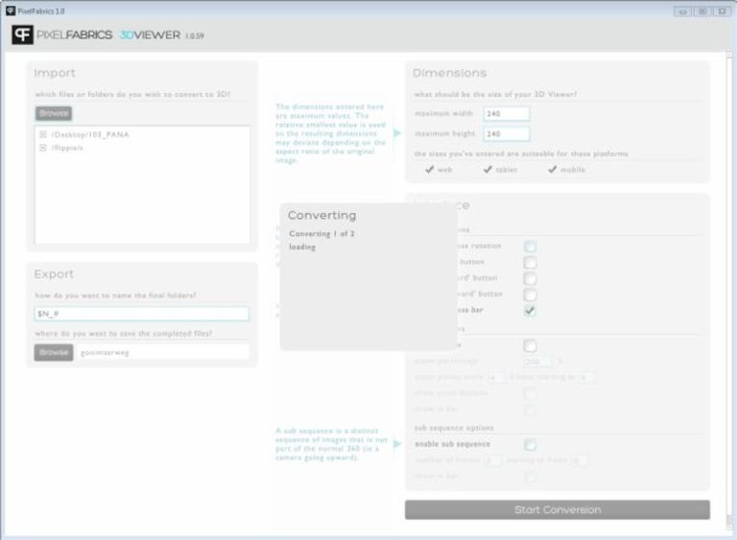Click the 'sub sequence options' heading
The width and height of the screenshot is (737, 540).
454,428
